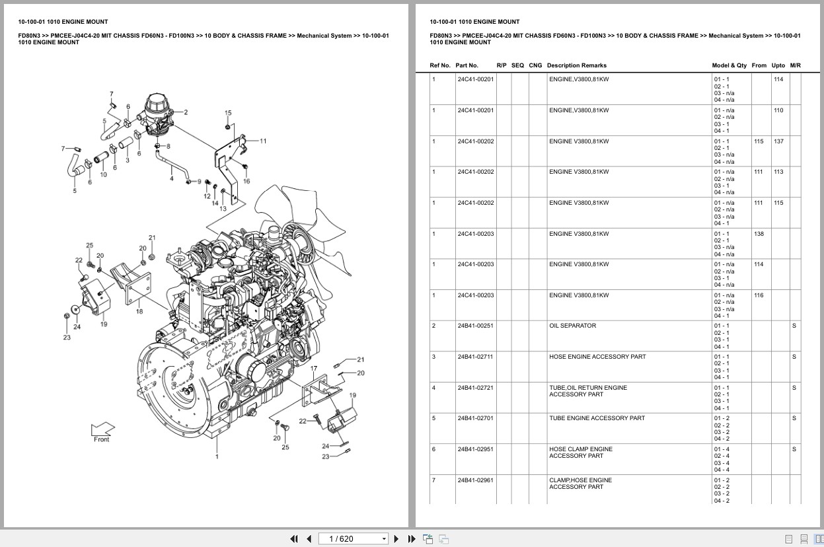Switch to continuous scrolling view
824x547 pixels.
pyautogui.click(x=804, y=539)
